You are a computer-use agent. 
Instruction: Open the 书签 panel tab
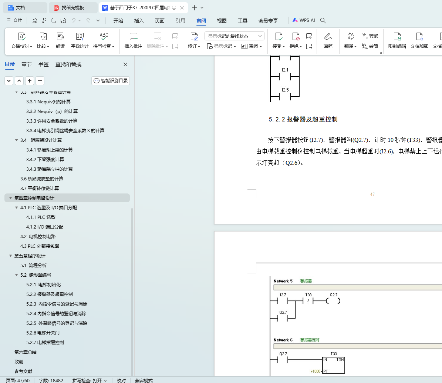click(x=43, y=64)
